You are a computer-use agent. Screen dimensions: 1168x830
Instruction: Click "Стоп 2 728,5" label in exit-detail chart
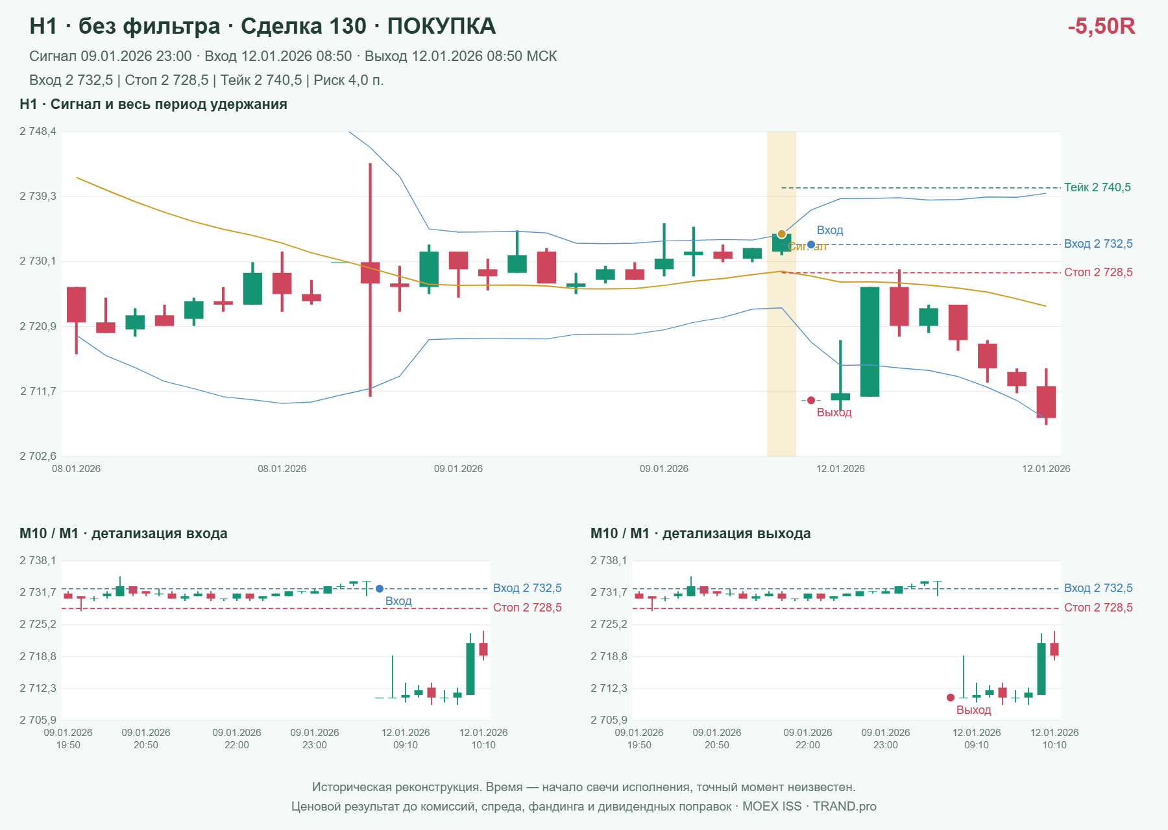point(1098,608)
